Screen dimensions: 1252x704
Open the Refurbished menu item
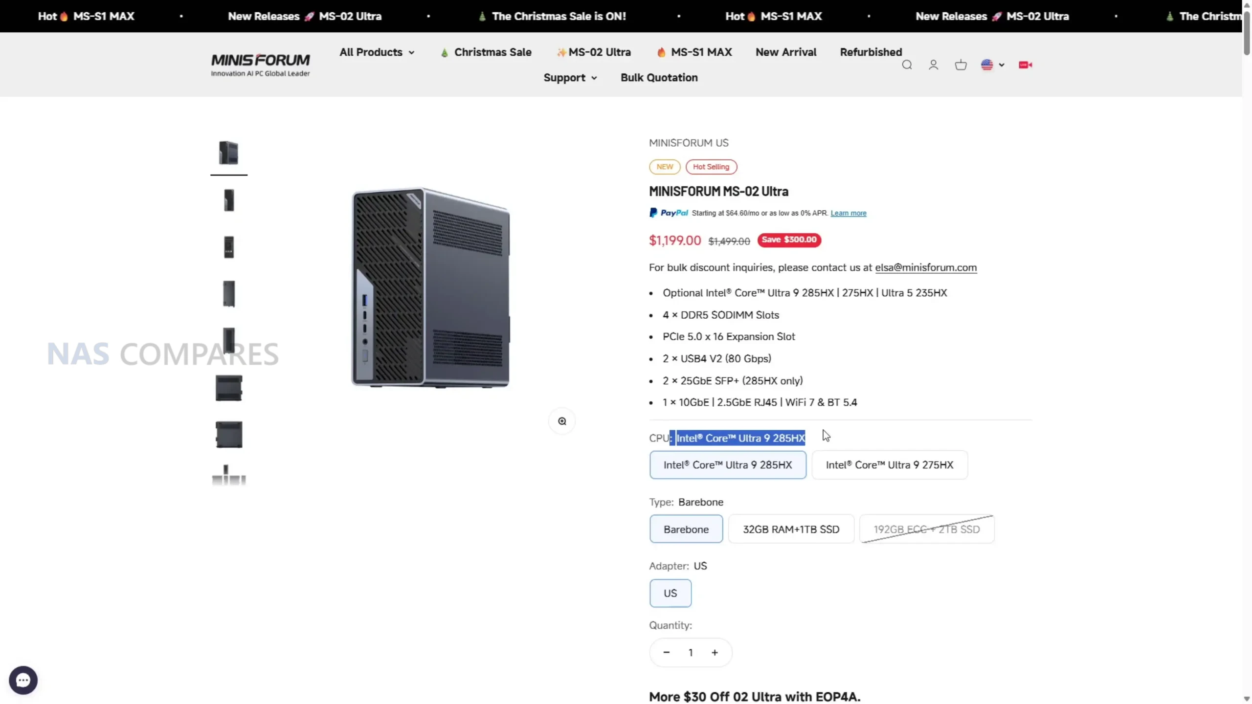click(871, 52)
